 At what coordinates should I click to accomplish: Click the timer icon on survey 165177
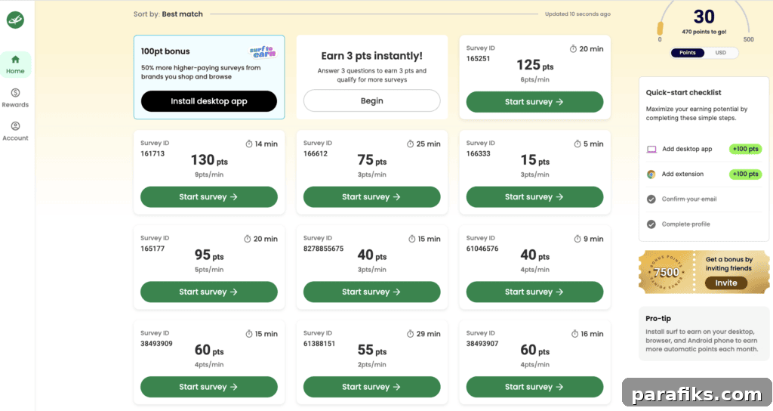point(248,239)
